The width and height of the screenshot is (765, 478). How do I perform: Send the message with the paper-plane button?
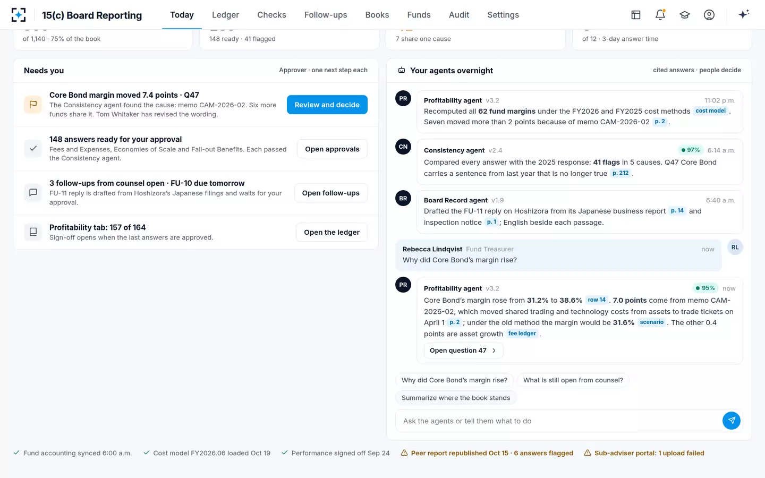(732, 421)
